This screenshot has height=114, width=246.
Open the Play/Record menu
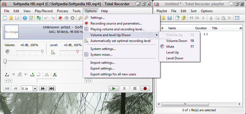(x=44, y=11)
